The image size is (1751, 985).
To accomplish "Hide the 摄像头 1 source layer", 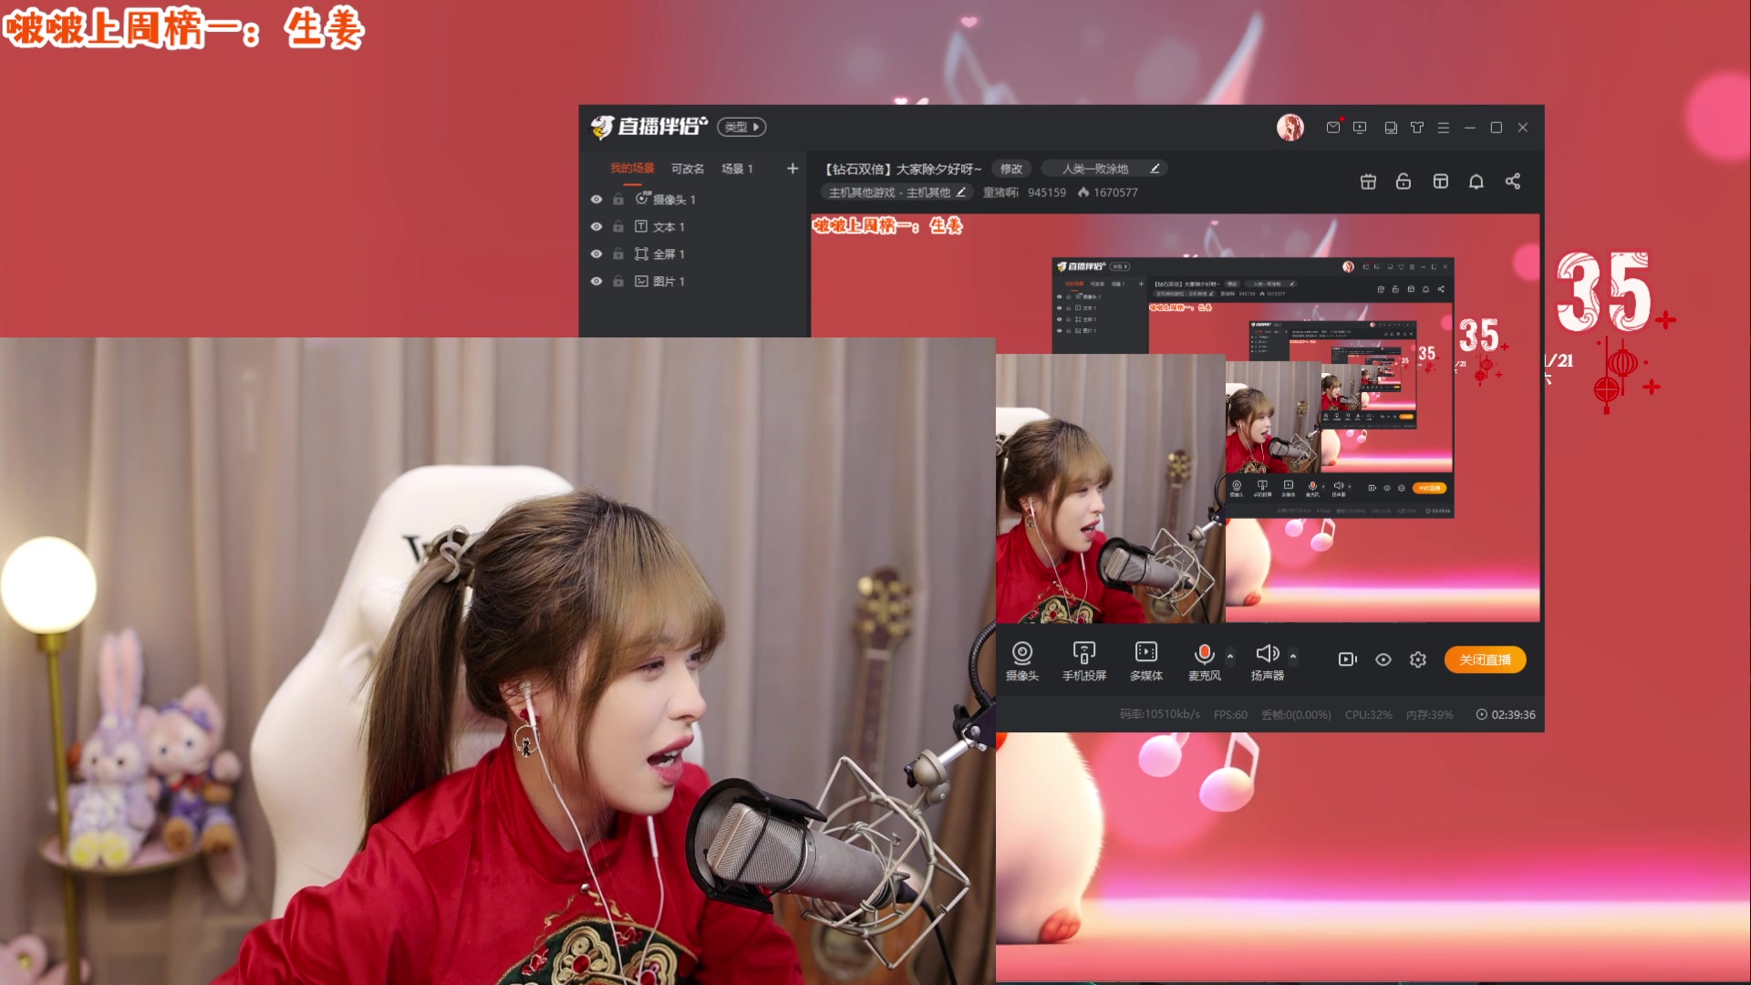I will 596,200.
